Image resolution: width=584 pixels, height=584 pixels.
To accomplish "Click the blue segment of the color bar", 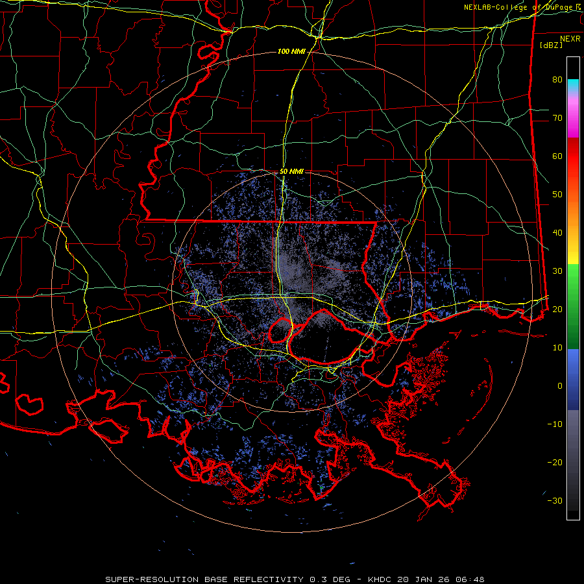I will pyautogui.click(x=573, y=380).
